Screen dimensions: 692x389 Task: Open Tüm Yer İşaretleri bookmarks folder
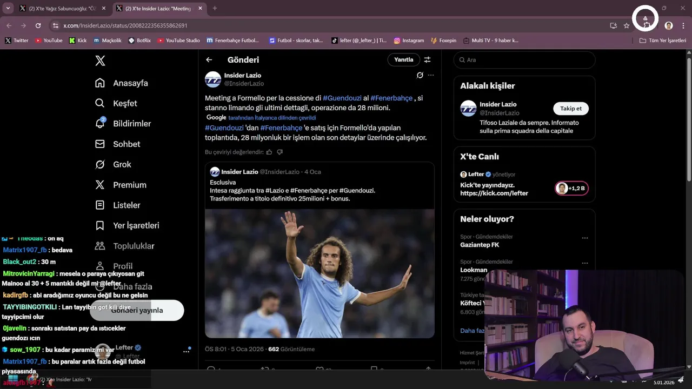tap(663, 41)
